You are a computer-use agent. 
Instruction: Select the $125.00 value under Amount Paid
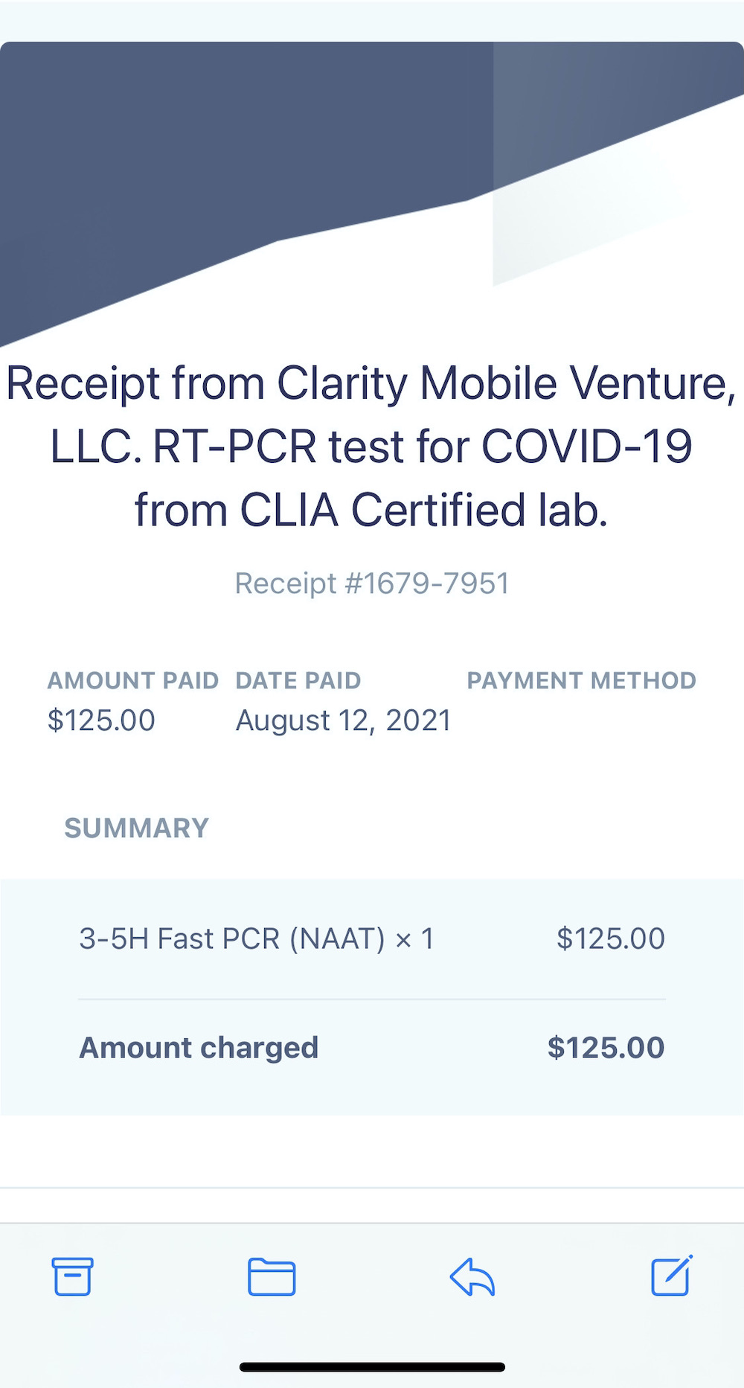point(101,720)
